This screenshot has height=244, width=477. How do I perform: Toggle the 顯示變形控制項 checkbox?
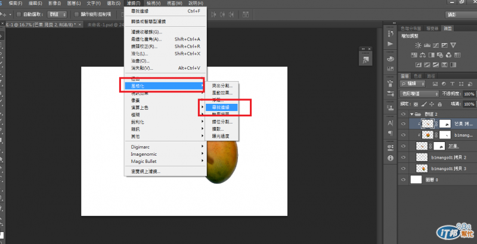click(77, 14)
